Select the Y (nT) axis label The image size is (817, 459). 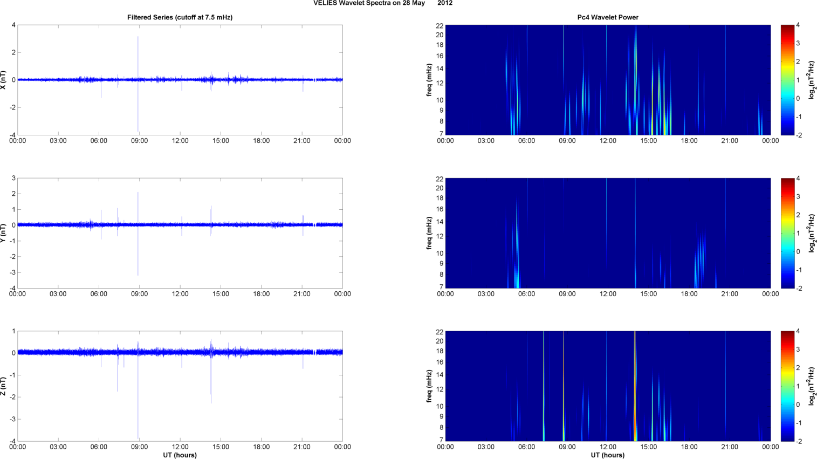(4, 233)
